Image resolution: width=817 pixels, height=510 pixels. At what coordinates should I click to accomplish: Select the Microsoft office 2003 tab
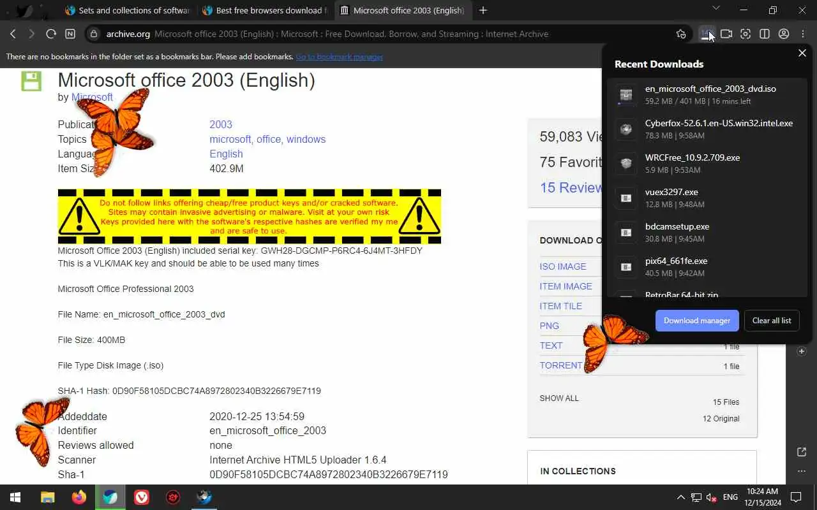point(402,11)
